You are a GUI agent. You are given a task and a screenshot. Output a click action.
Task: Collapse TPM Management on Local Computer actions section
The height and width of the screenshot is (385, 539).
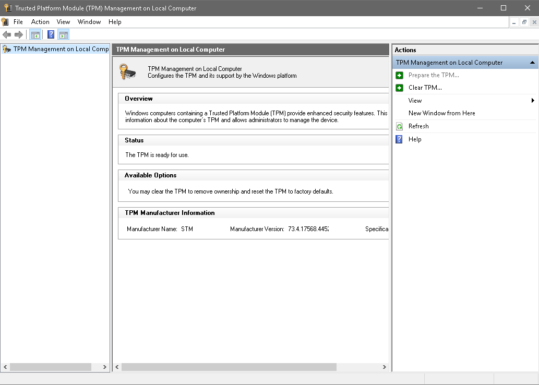pyautogui.click(x=532, y=63)
